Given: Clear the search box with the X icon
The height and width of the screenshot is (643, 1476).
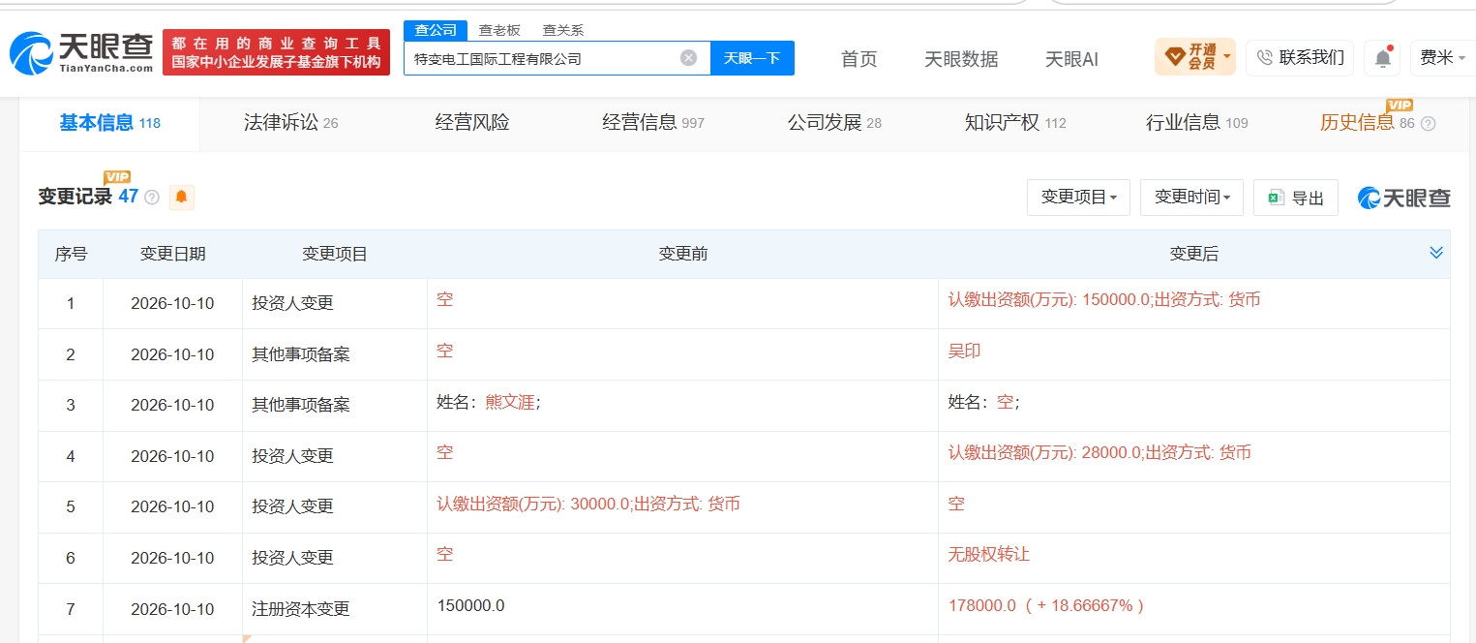Looking at the screenshot, I should [x=688, y=58].
